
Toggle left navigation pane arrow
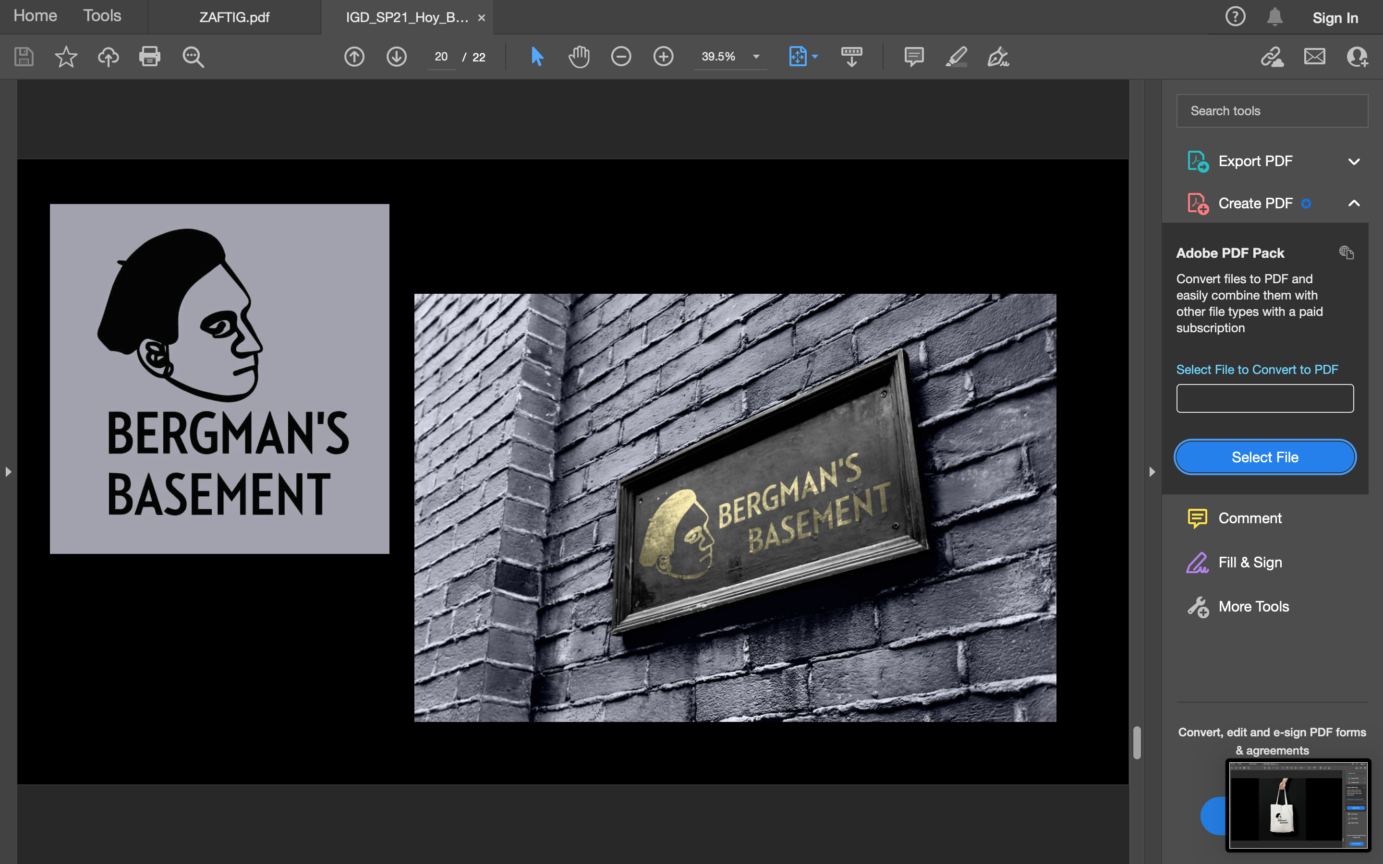pyautogui.click(x=8, y=472)
